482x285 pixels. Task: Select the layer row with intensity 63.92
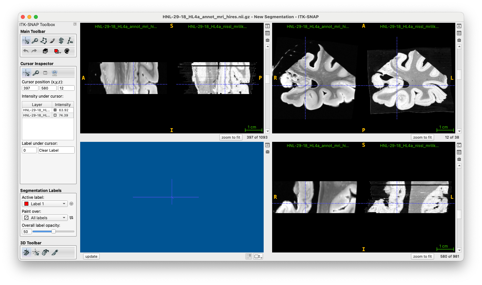[48, 110]
